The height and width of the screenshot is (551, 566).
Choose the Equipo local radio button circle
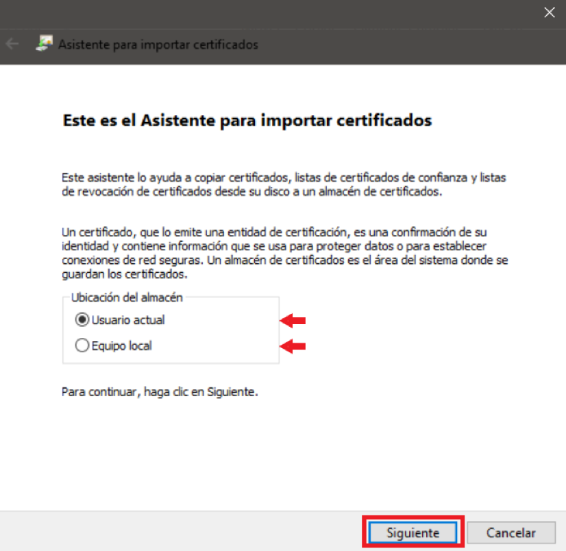pyautogui.click(x=82, y=346)
